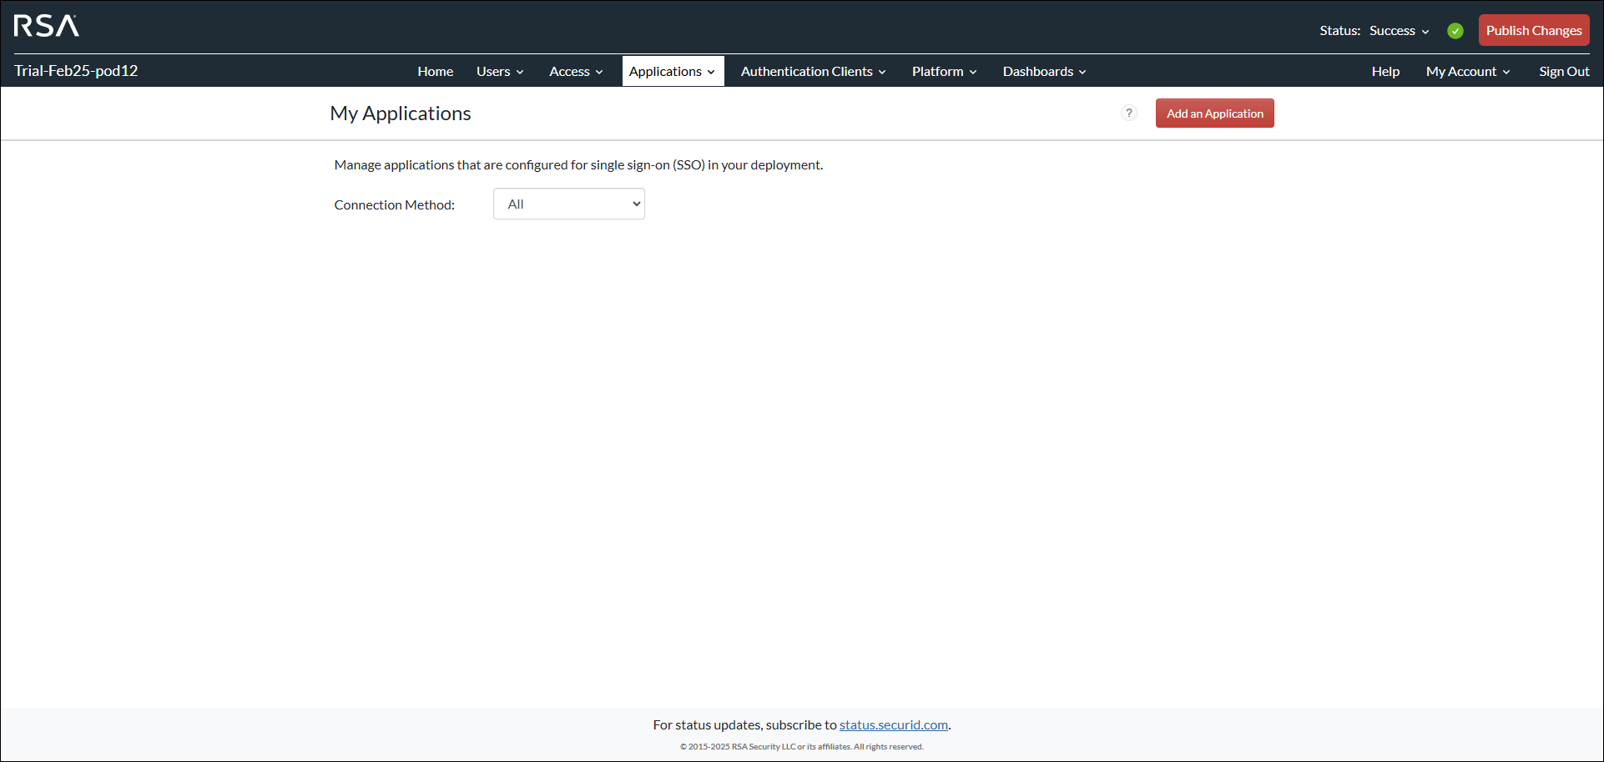The width and height of the screenshot is (1604, 762).
Task: Open the help tooltip via the question mark icon
Action: (1129, 113)
